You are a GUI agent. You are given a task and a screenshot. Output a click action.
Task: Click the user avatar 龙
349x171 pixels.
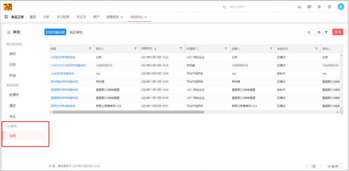(x=340, y=6)
